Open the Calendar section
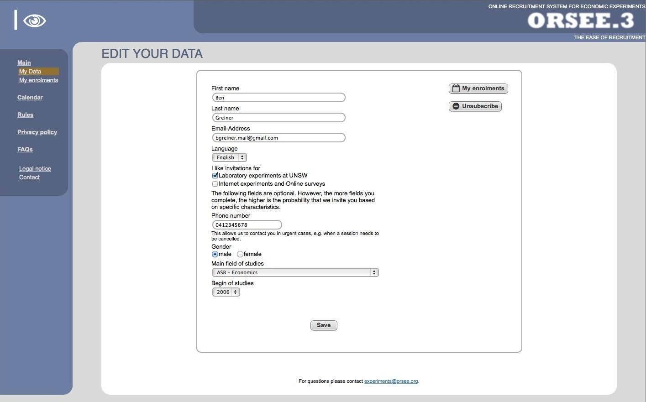 pyautogui.click(x=30, y=97)
